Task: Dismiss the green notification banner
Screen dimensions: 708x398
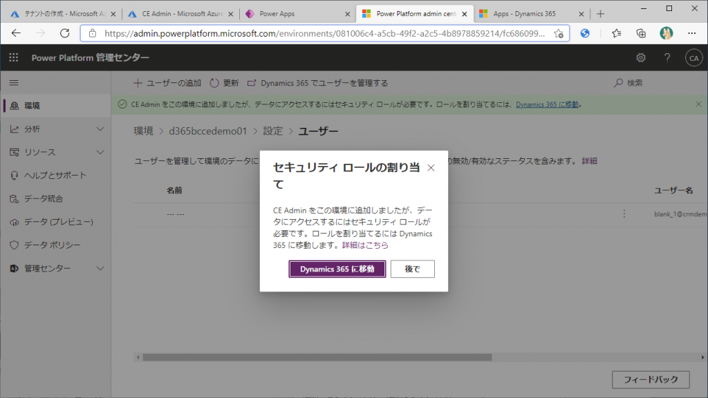Action: 698,104
